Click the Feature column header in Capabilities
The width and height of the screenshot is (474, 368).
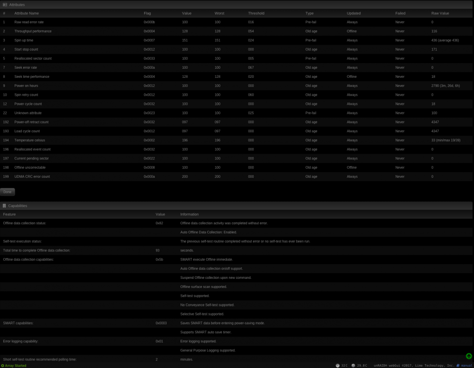coord(9,214)
